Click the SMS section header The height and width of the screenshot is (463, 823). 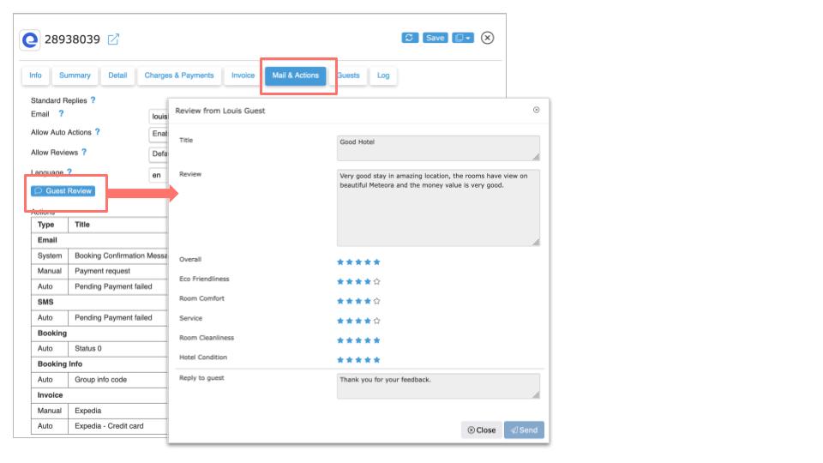pos(45,302)
